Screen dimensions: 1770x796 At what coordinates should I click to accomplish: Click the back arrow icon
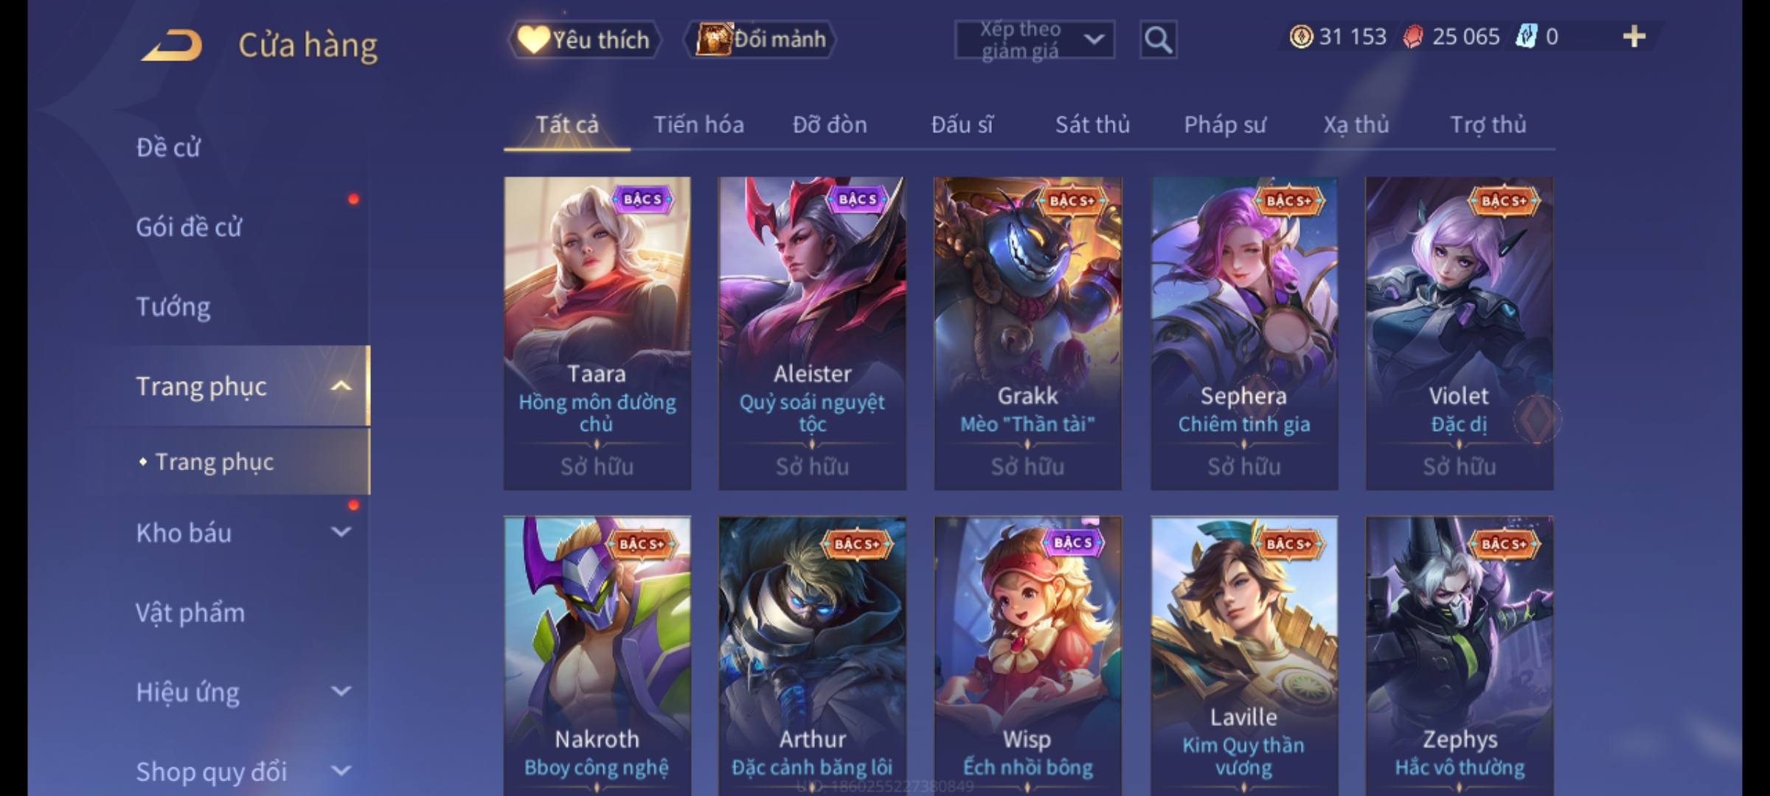point(173,45)
